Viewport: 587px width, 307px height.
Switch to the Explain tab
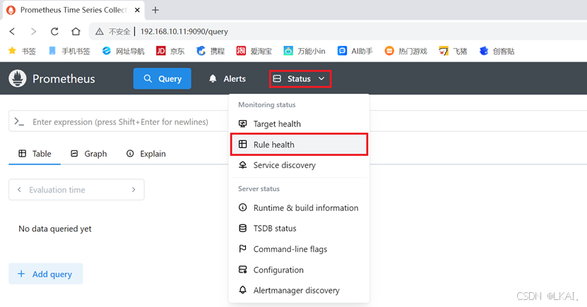click(x=146, y=154)
